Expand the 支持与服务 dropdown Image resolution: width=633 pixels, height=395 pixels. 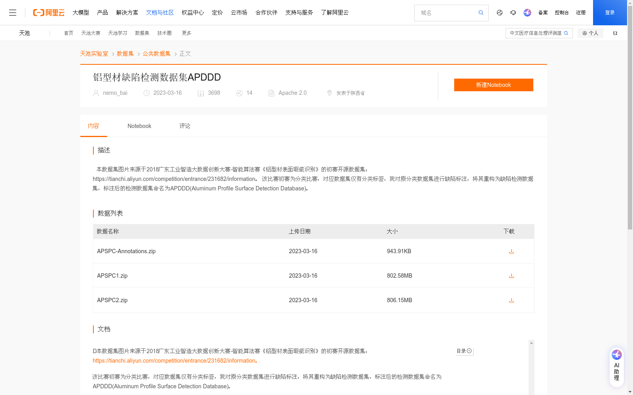[x=299, y=12]
